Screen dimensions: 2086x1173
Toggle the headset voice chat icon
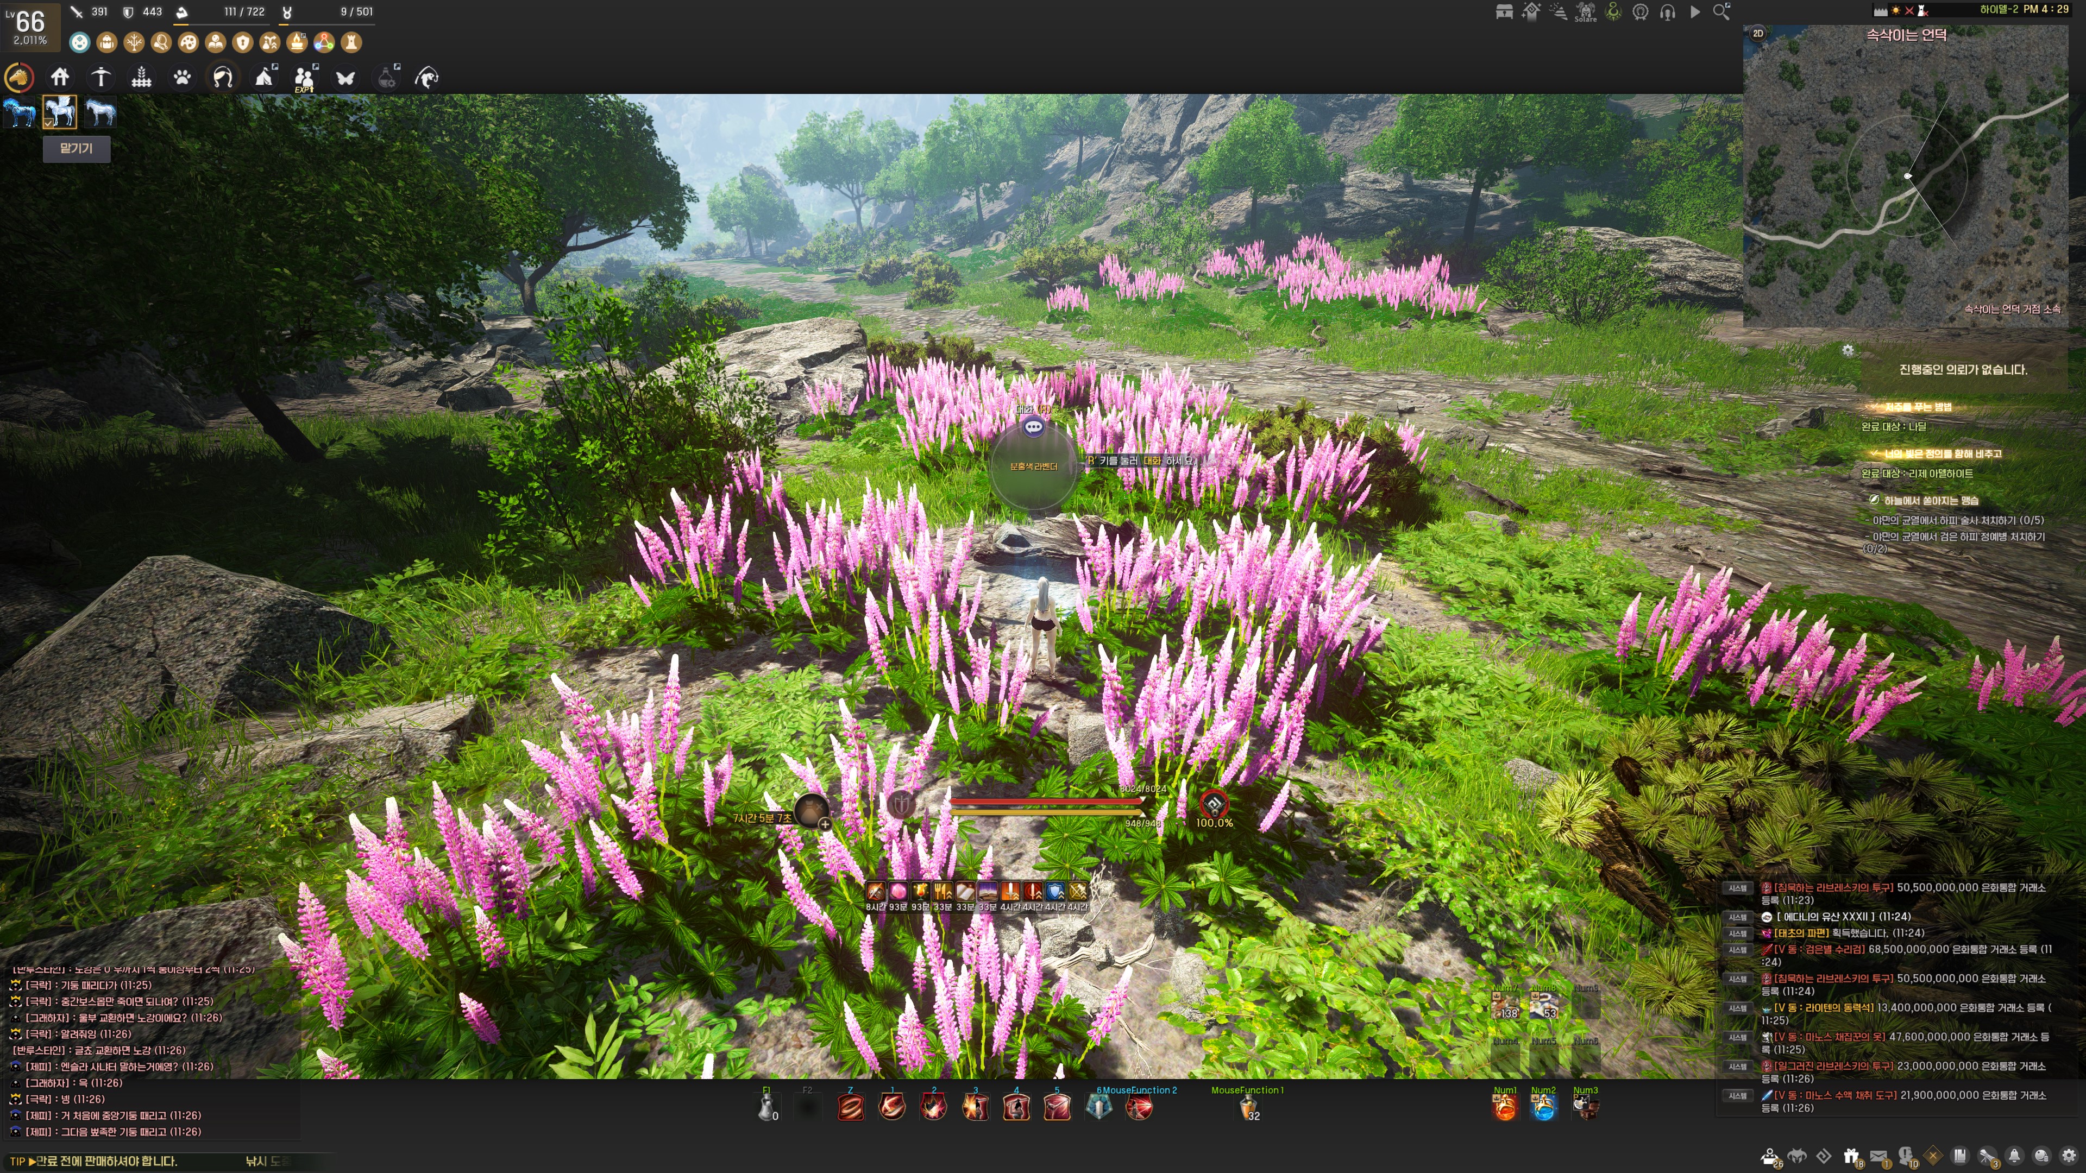pyautogui.click(x=1667, y=12)
